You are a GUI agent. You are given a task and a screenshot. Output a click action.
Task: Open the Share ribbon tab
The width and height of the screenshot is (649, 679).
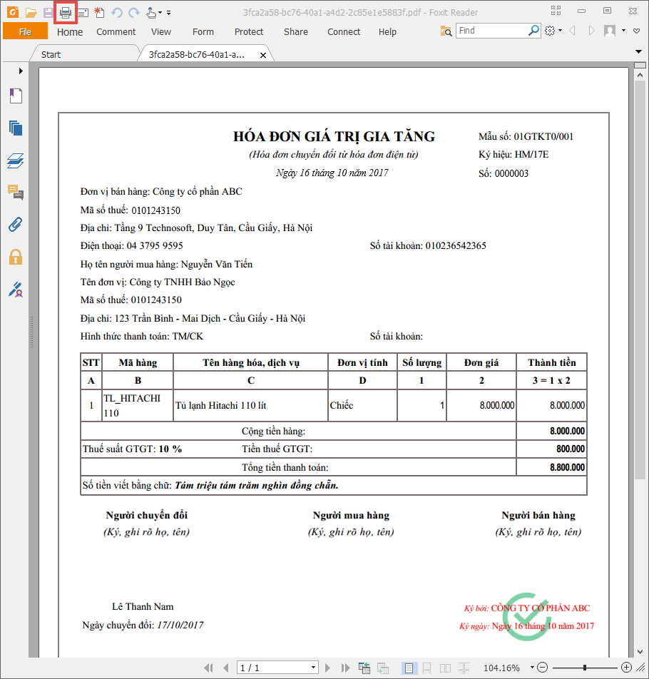pos(296,32)
